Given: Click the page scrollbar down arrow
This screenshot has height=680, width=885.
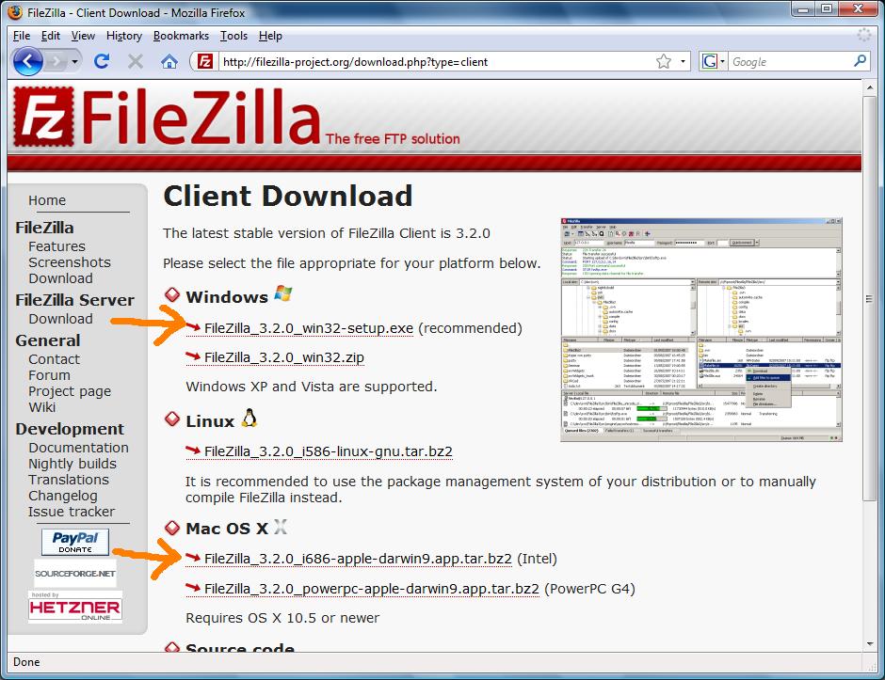Looking at the screenshot, I should (x=869, y=644).
